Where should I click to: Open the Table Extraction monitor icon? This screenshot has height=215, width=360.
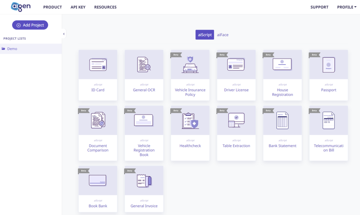pos(236,120)
